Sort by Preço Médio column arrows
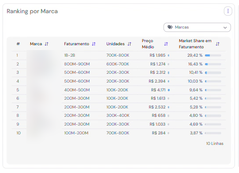This screenshot has height=173, width=239. [166, 44]
